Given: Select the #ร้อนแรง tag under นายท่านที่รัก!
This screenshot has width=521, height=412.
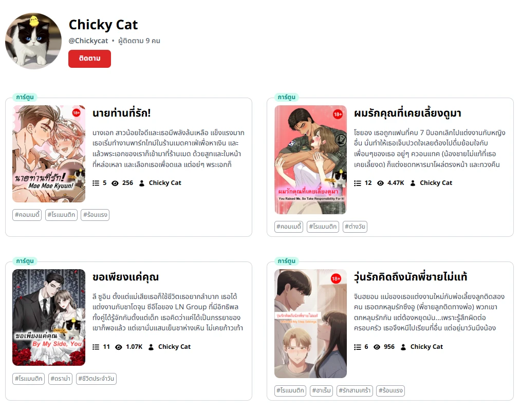Looking at the screenshot, I should pos(95,215).
